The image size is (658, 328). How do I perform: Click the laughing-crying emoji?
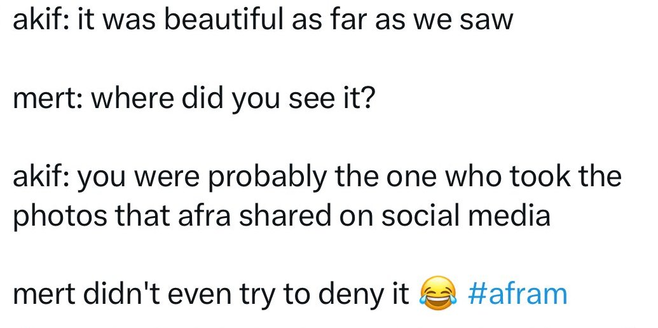point(438,296)
